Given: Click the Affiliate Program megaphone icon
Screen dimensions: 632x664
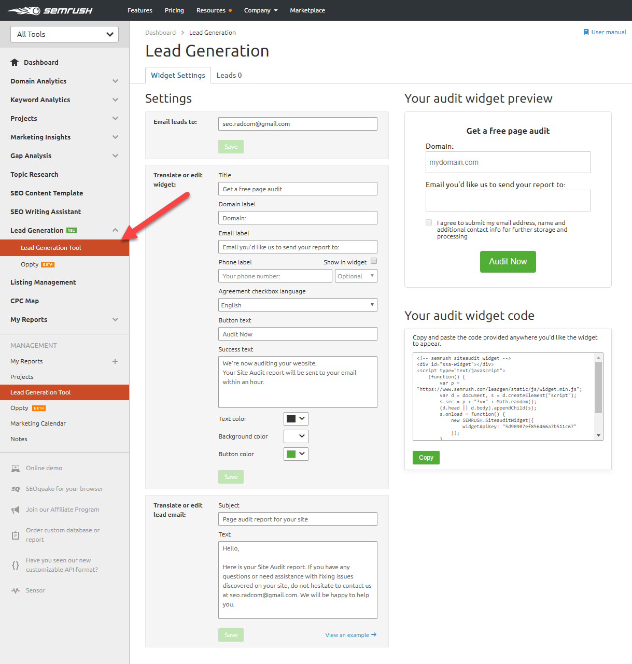Looking at the screenshot, I should point(15,509).
